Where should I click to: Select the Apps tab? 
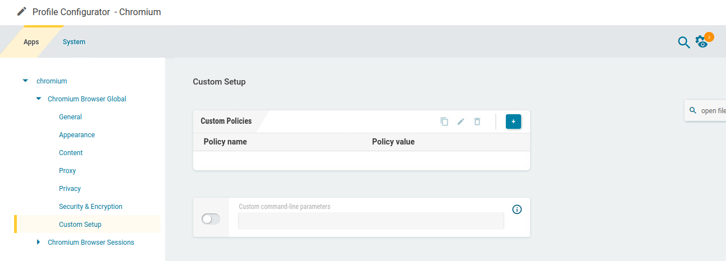pos(31,42)
